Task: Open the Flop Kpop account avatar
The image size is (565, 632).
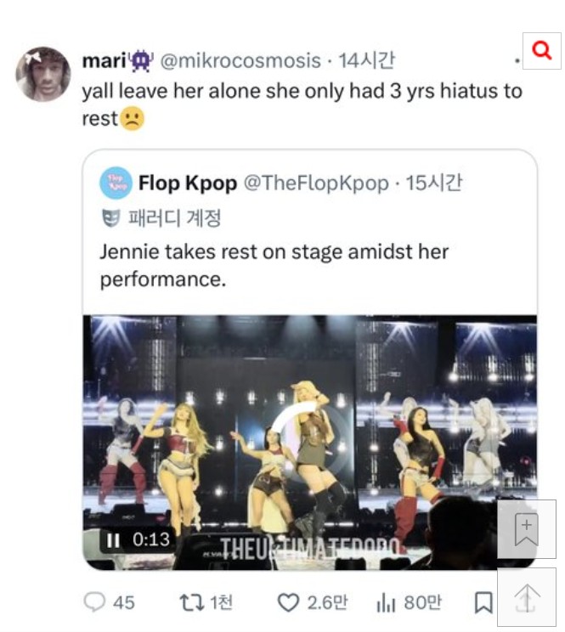Action: (x=116, y=183)
